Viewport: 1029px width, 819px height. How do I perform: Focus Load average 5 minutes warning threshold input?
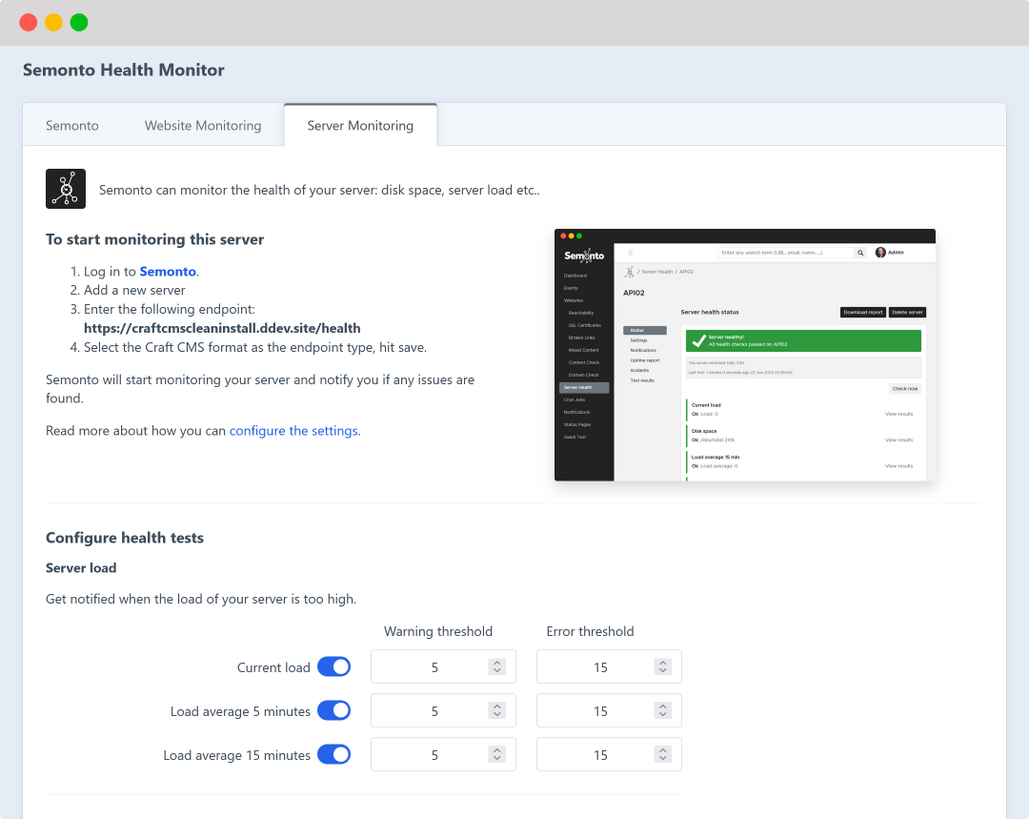click(x=444, y=710)
